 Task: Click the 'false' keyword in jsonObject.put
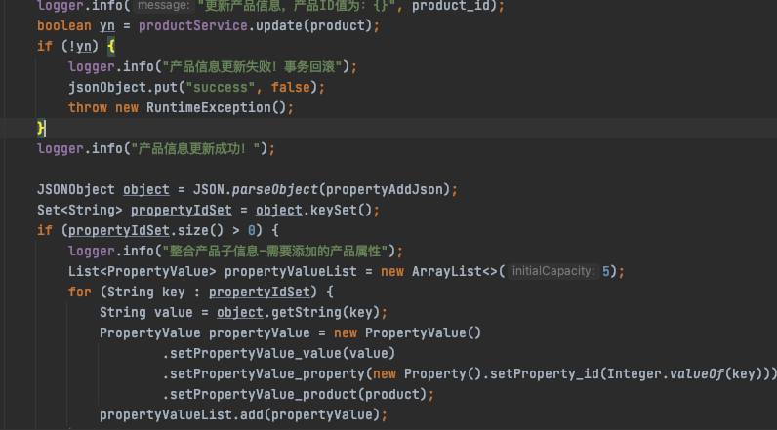pyautogui.click(x=290, y=88)
